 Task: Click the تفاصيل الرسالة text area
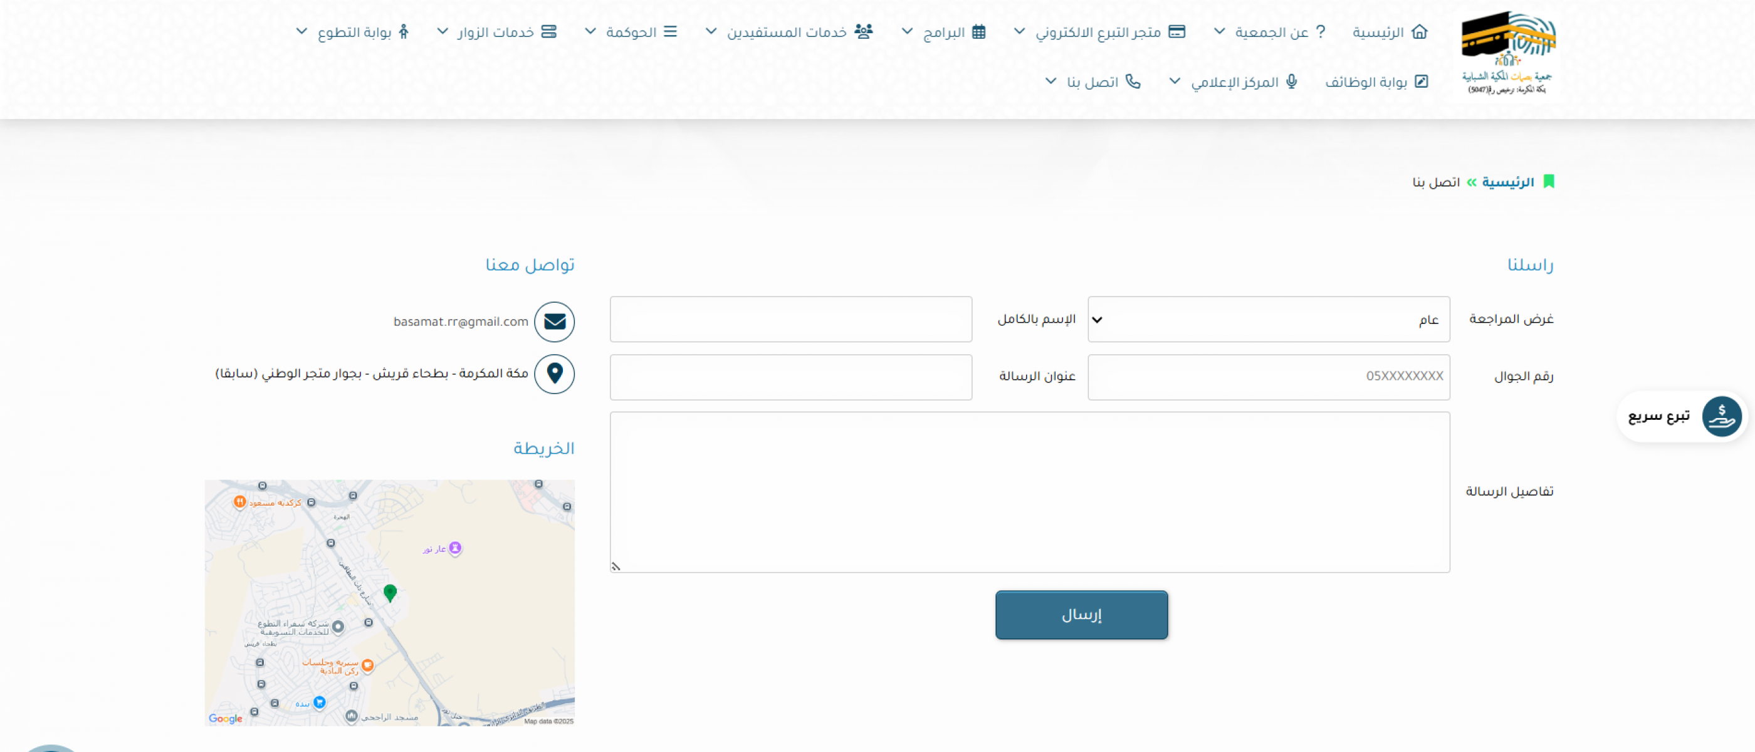[1029, 491]
